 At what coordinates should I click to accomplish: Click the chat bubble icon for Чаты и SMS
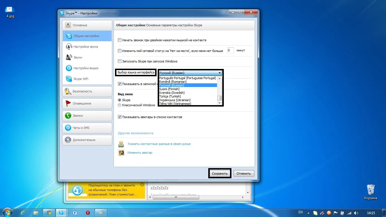[68, 128]
